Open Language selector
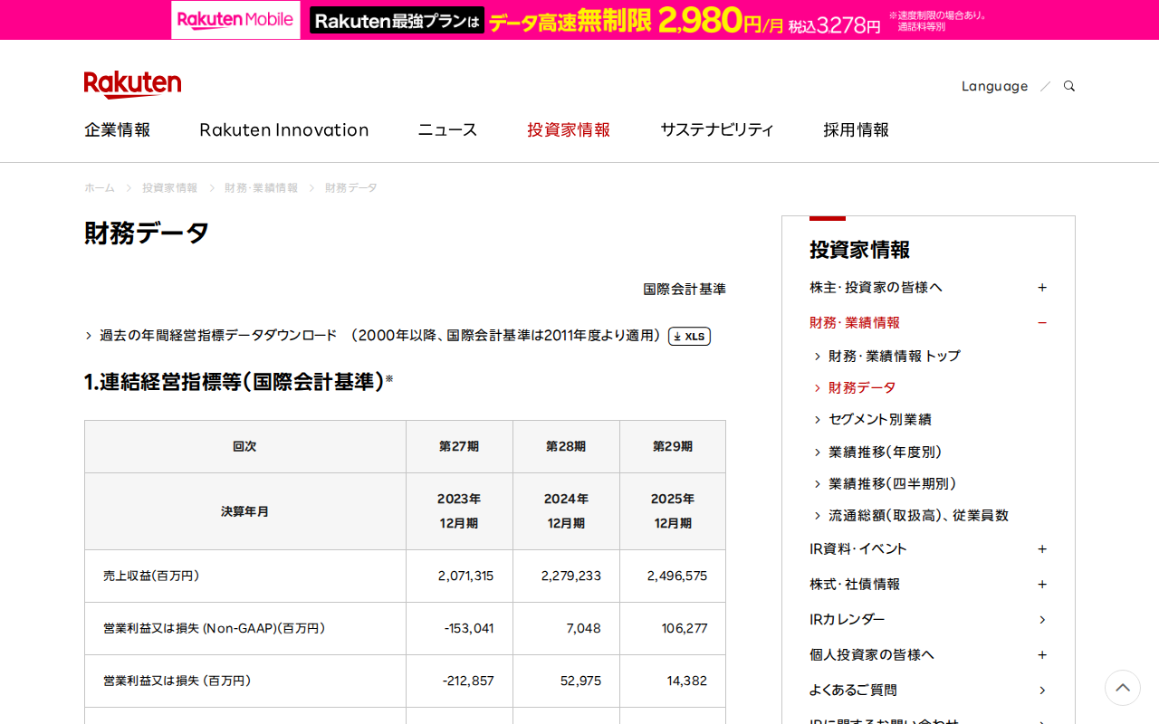Image resolution: width=1159 pixels, height=724 pixels. (x=994, y=86)
